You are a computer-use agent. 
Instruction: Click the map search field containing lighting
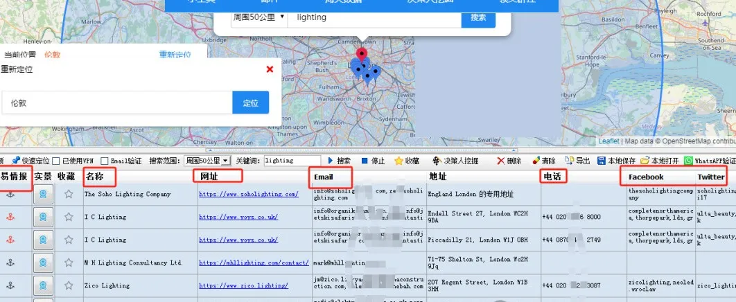click(x=374, y=17)
